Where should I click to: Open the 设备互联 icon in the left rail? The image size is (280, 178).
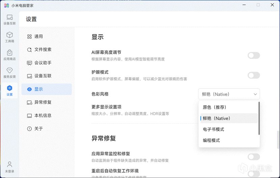[x=10, y=17]
